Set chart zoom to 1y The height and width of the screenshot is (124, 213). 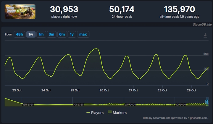pos(72,34)
